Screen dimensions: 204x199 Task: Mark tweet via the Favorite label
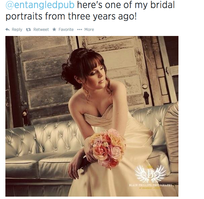66,30
